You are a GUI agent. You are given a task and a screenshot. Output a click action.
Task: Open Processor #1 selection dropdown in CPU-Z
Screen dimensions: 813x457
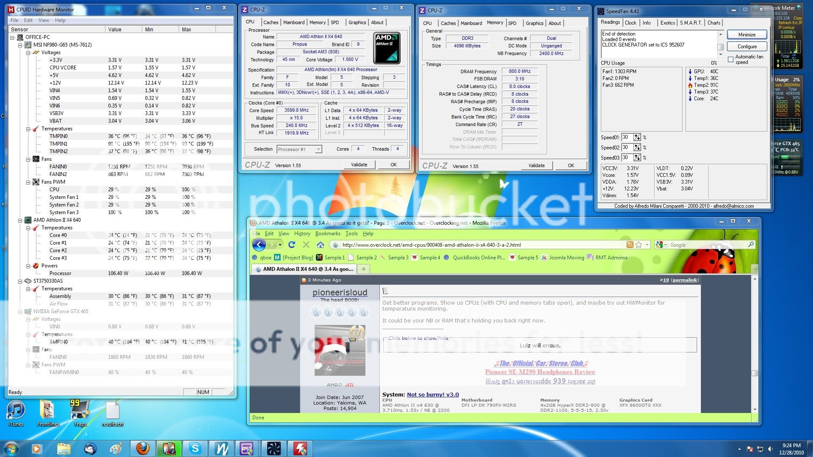[318, 149]
